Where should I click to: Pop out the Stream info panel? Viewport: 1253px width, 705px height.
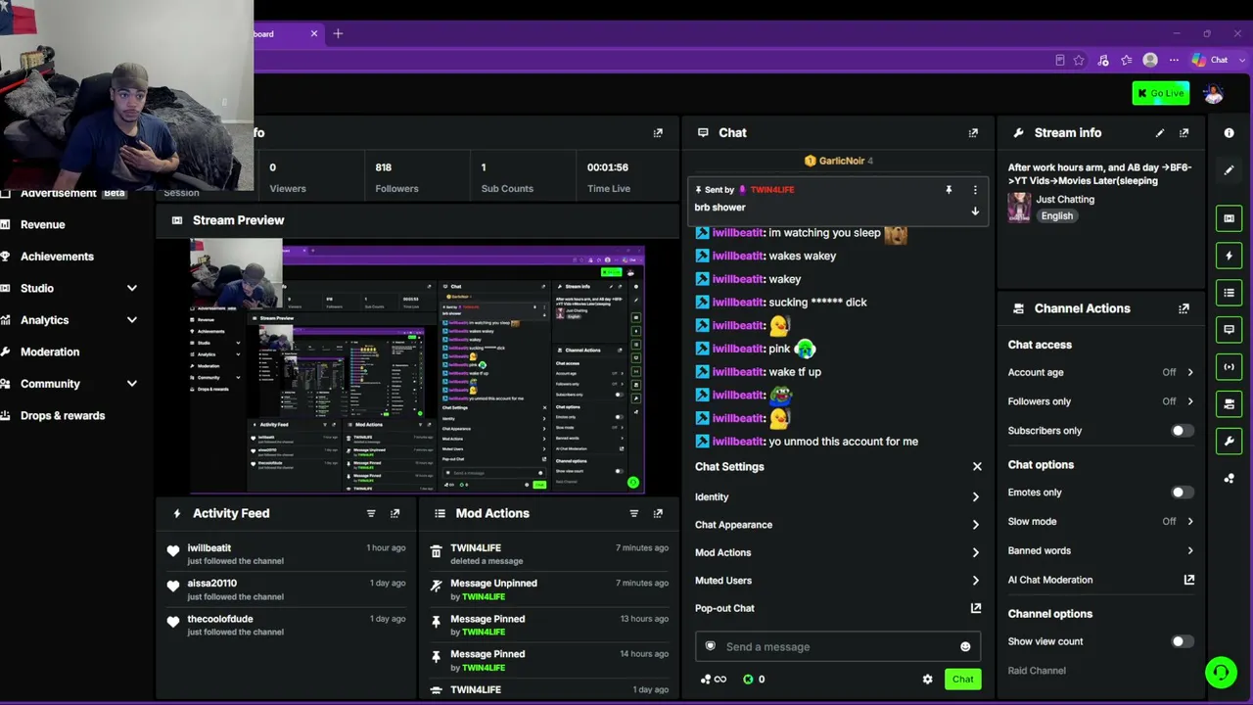pos(1183,133)
